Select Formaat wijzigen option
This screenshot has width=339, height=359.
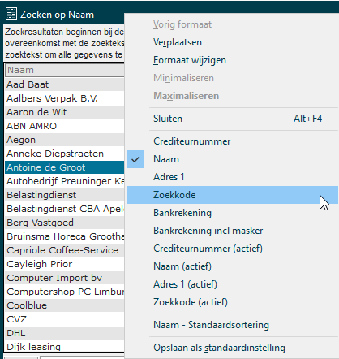232,60
